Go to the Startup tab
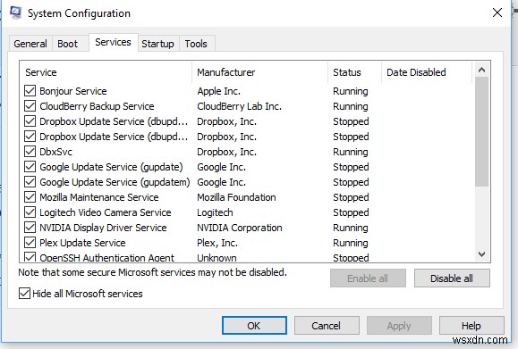Viewport: 518px width, 349px height. (x=158, y=44)
